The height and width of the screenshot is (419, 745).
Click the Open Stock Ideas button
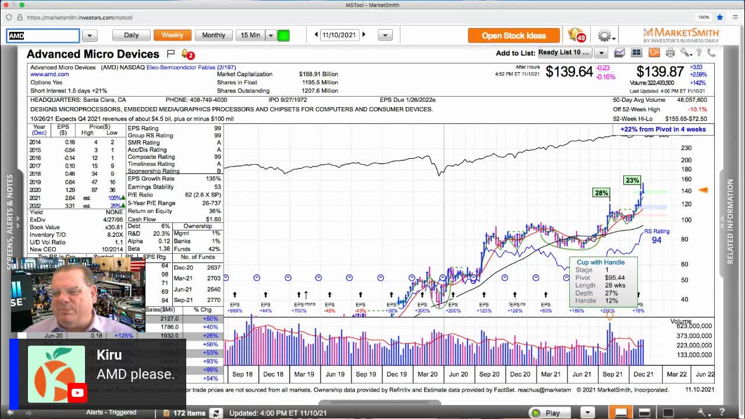514,35
